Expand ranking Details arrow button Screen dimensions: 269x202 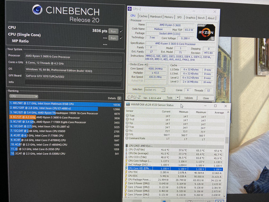tap(119, 98)
